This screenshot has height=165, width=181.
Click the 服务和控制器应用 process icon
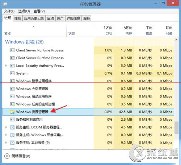12,120
